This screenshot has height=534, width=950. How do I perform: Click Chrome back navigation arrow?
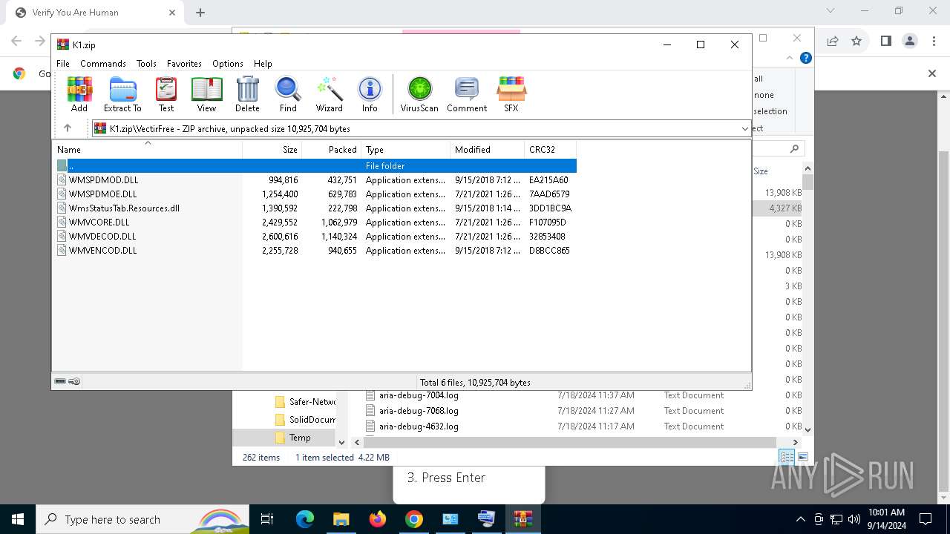click(x=16, y=41)
